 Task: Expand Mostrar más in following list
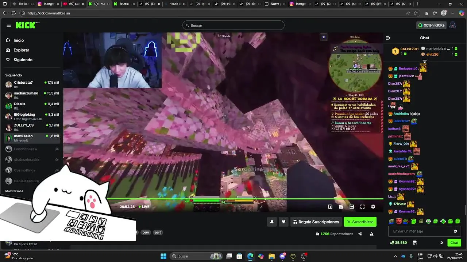[x=14, y=191]
